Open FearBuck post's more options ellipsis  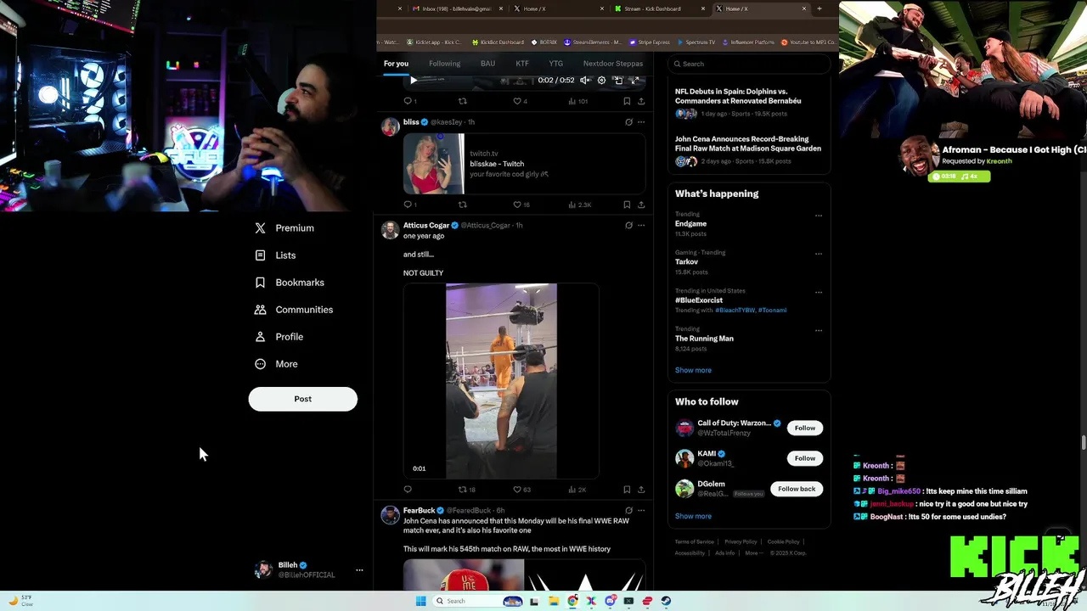641,511
